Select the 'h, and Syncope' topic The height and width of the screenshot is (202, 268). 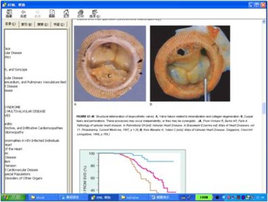click(x=16, y=70)
